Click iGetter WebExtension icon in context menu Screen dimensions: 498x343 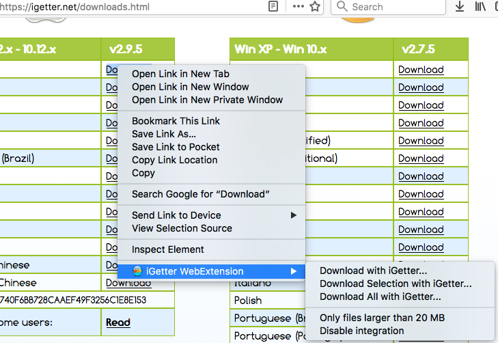[x=137, y=271]
